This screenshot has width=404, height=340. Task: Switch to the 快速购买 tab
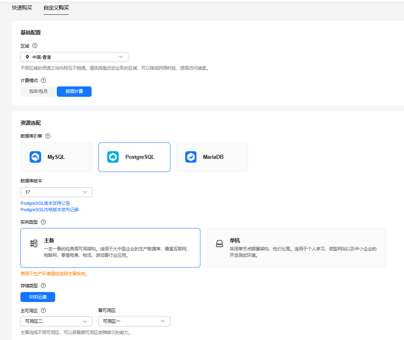pos(22,8)
